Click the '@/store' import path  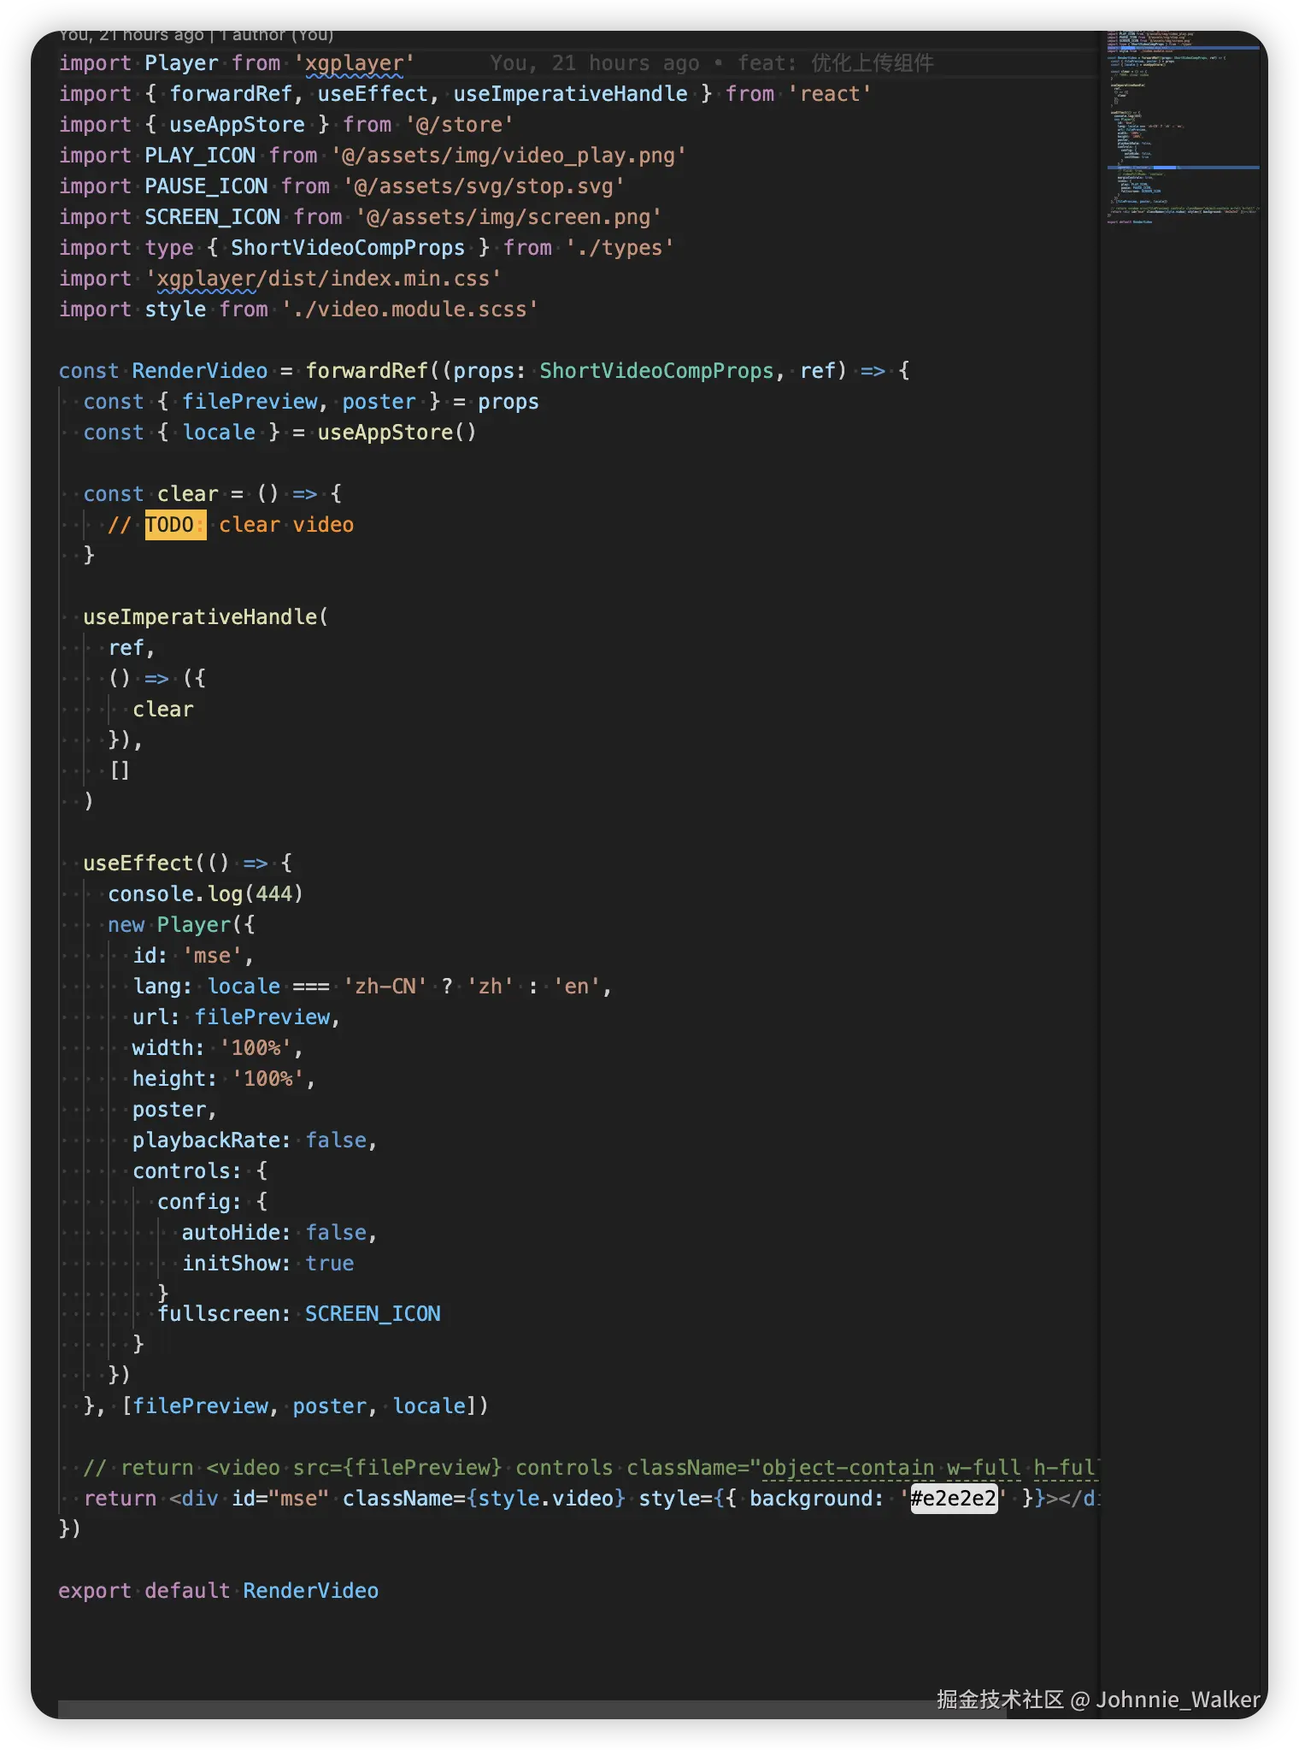(460, 125)
